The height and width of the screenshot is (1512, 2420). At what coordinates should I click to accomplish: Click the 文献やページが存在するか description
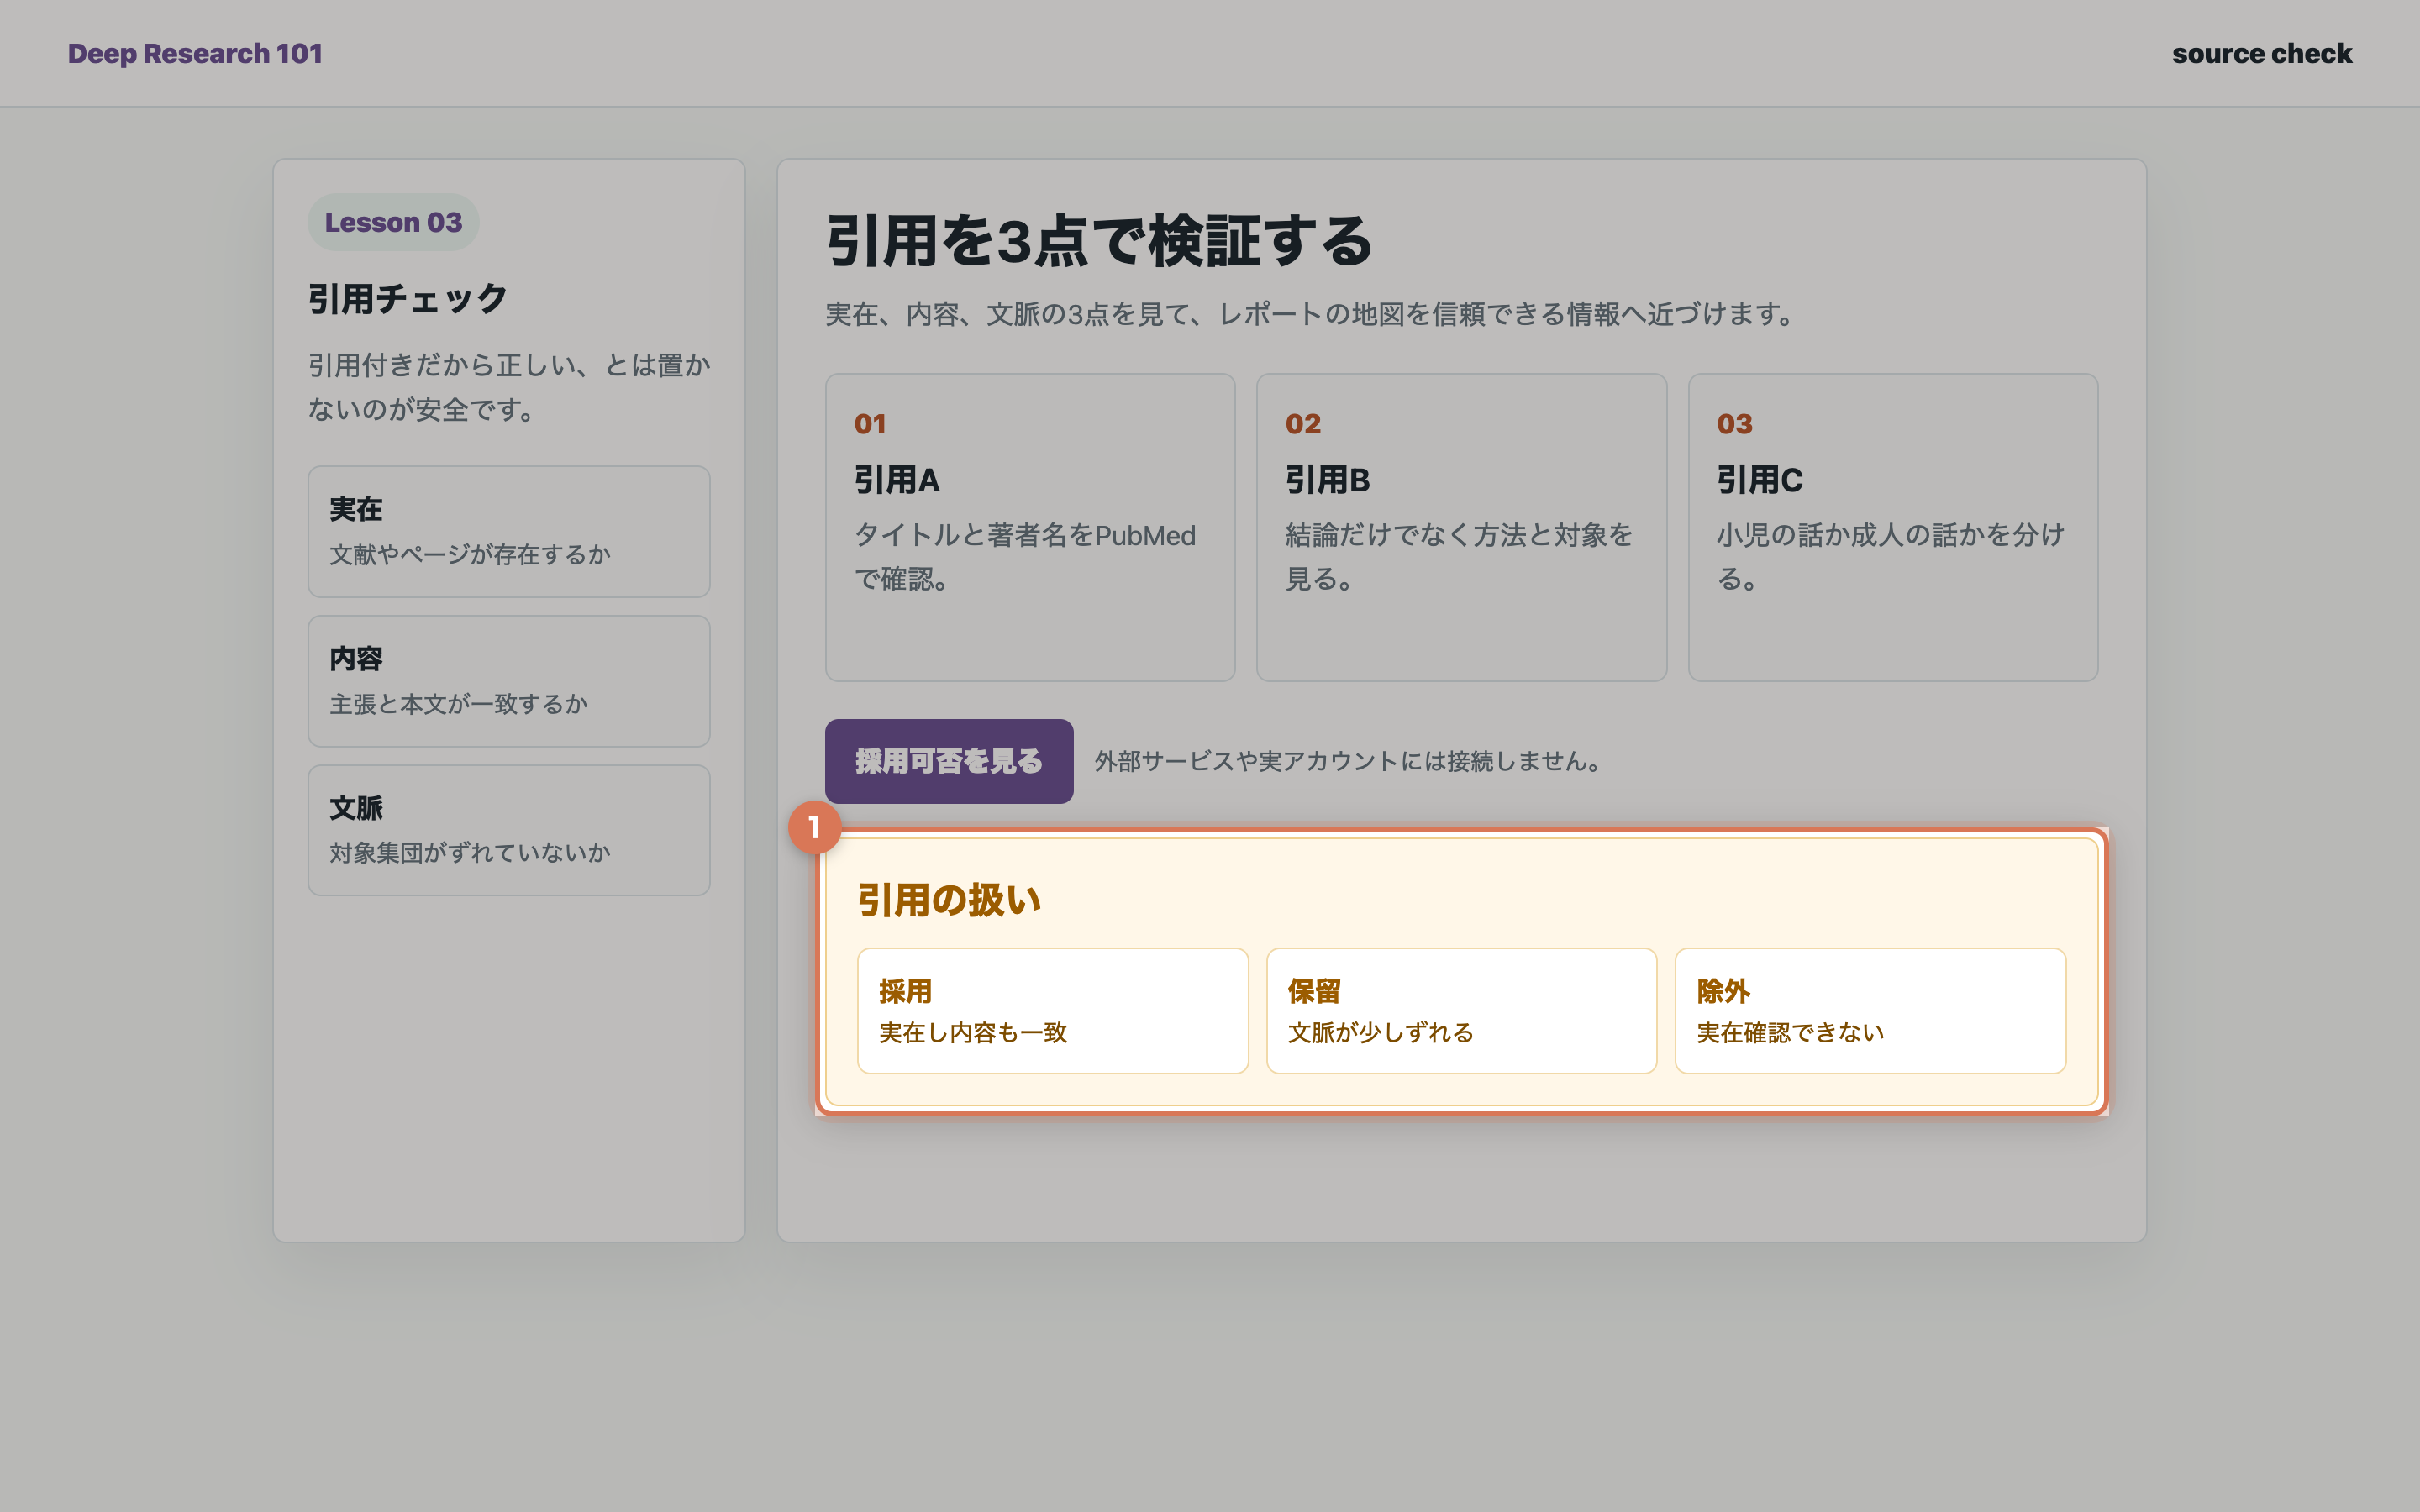[x=470, y=554]
